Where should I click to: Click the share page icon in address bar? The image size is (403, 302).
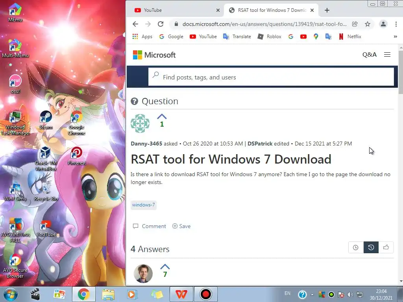[x=355, y=24]
